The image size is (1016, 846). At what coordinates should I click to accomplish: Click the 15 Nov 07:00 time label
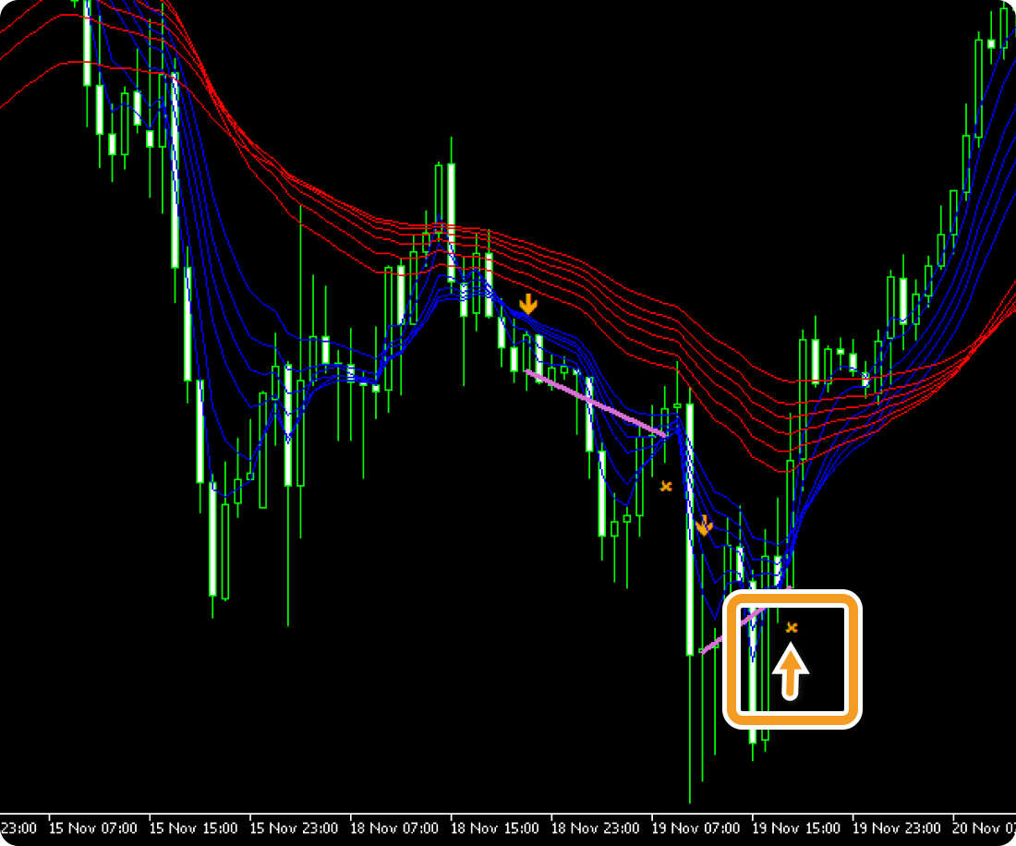tap(93, 828)
